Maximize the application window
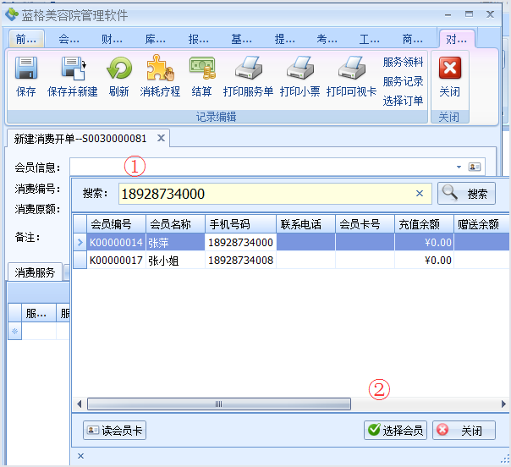Image resolution: width=511 pixels, height=467 pixels. point(469,14)
